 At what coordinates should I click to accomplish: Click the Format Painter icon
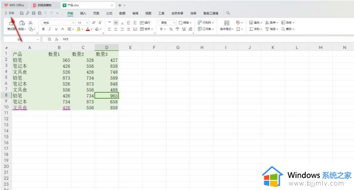(x=11, y=23)
